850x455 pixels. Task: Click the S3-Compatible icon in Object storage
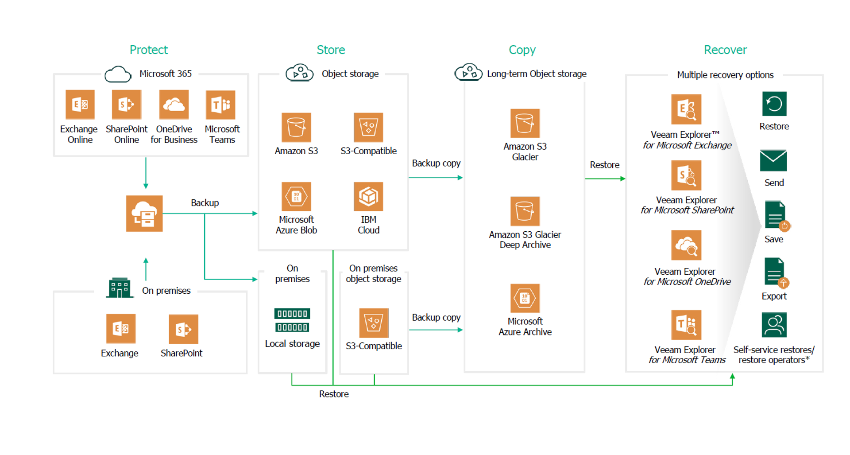click(x=368, y=128)
